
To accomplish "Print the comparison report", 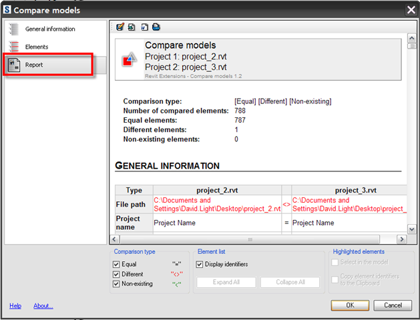I will tap(156, 27).
